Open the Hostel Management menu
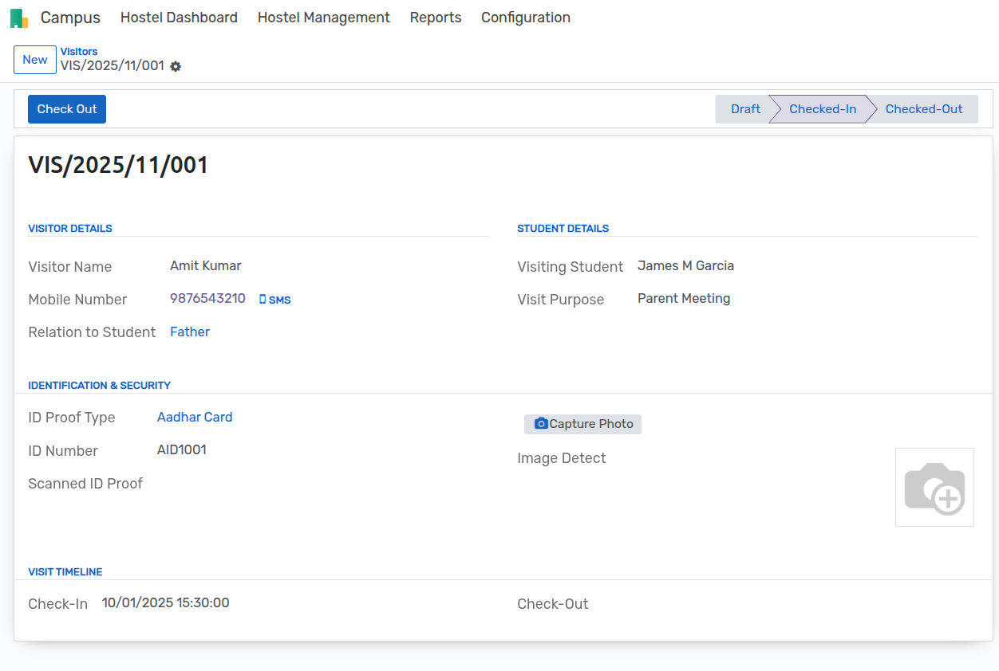999x671 pixels. (324, 18)
